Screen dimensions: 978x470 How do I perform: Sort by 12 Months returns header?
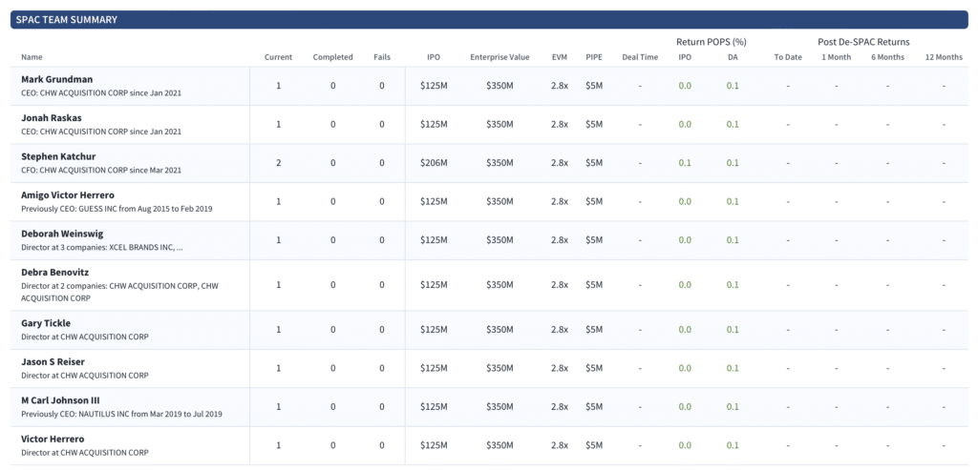coord(944,57)
